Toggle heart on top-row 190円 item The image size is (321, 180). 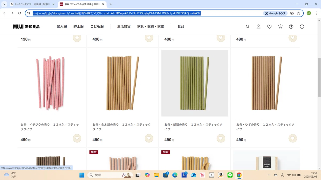(x=77, y=38)
